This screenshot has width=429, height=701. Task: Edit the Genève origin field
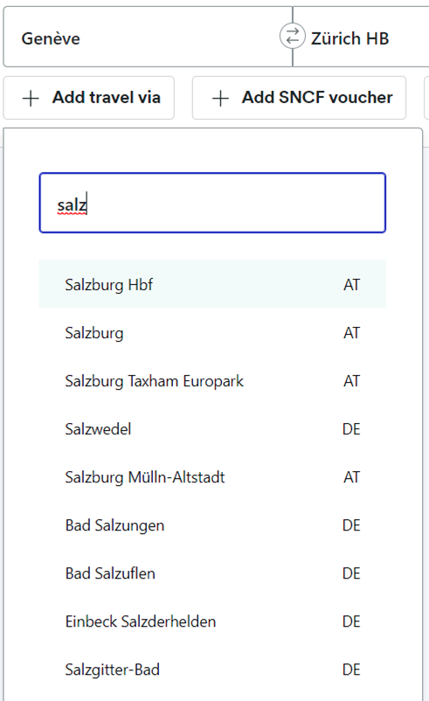point(148,37)
